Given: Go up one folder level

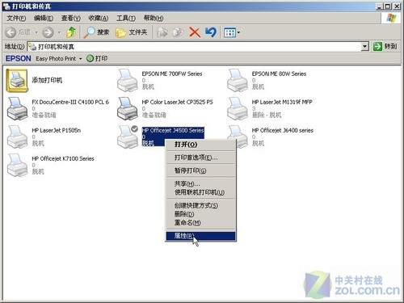Looking at the screenshot, I should (x=71, y=32).
